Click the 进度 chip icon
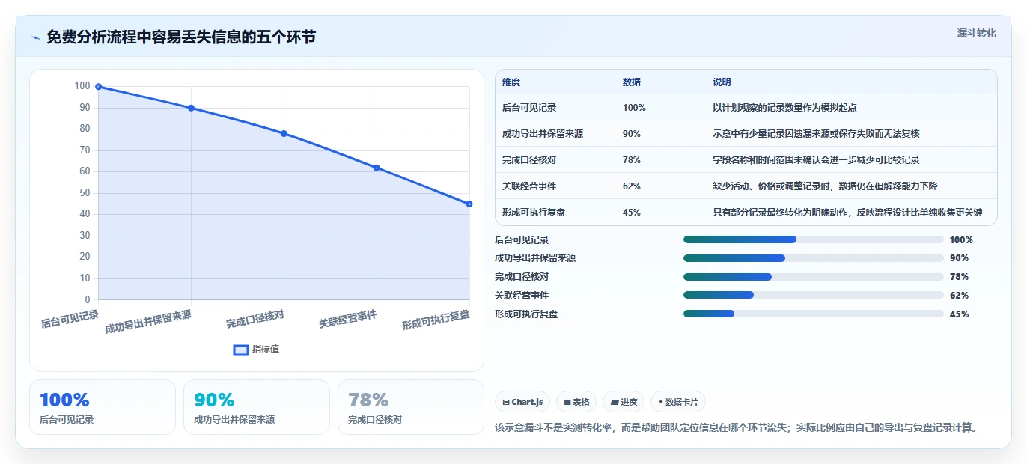The height and width of the screenshot is (464, 1027). 615,402
